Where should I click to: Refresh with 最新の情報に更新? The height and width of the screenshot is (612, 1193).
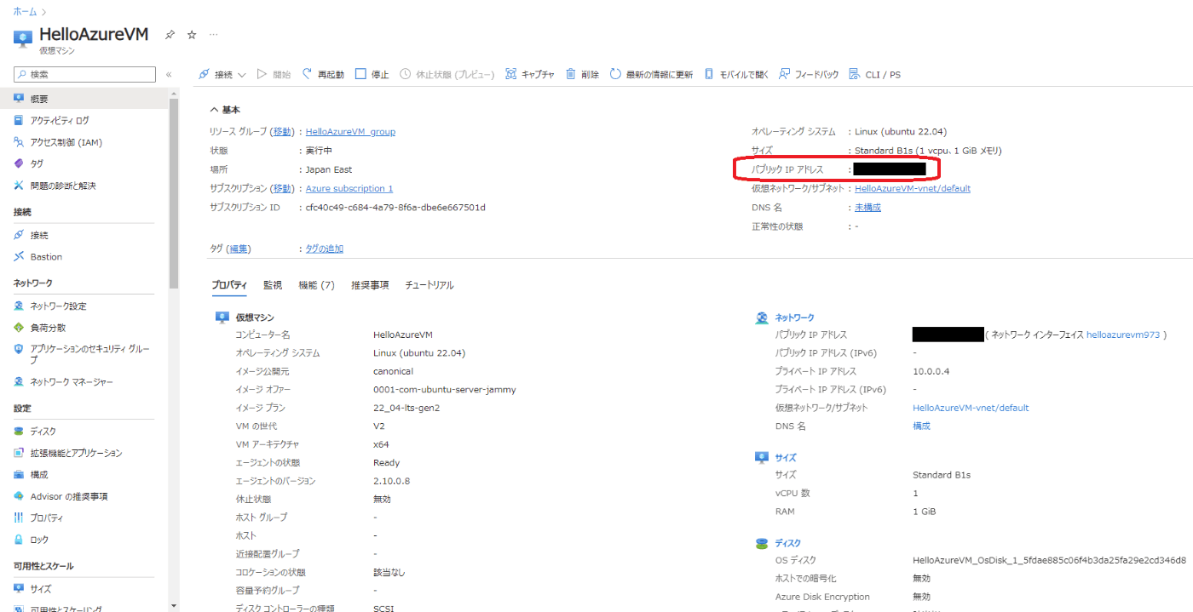pos(651,75)
